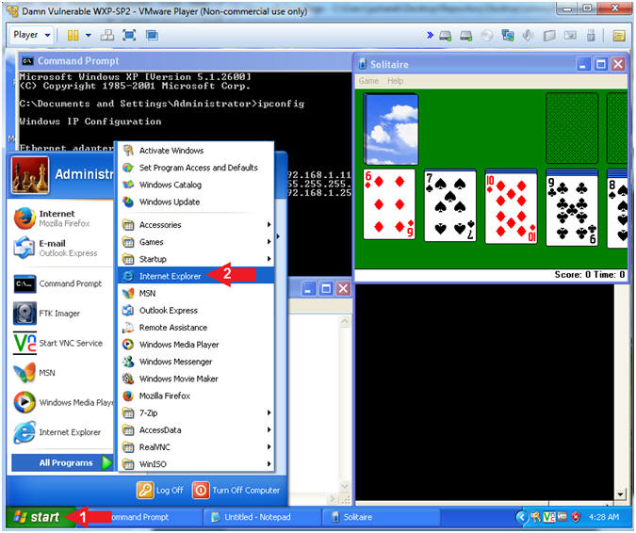636x533 pixels.
Task: Click VMware messages note icon at far right
Action: (x=618, y=36)
